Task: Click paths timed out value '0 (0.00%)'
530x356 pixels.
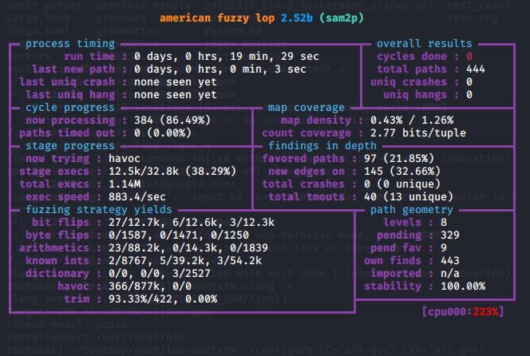Action: tap(163, 133)
